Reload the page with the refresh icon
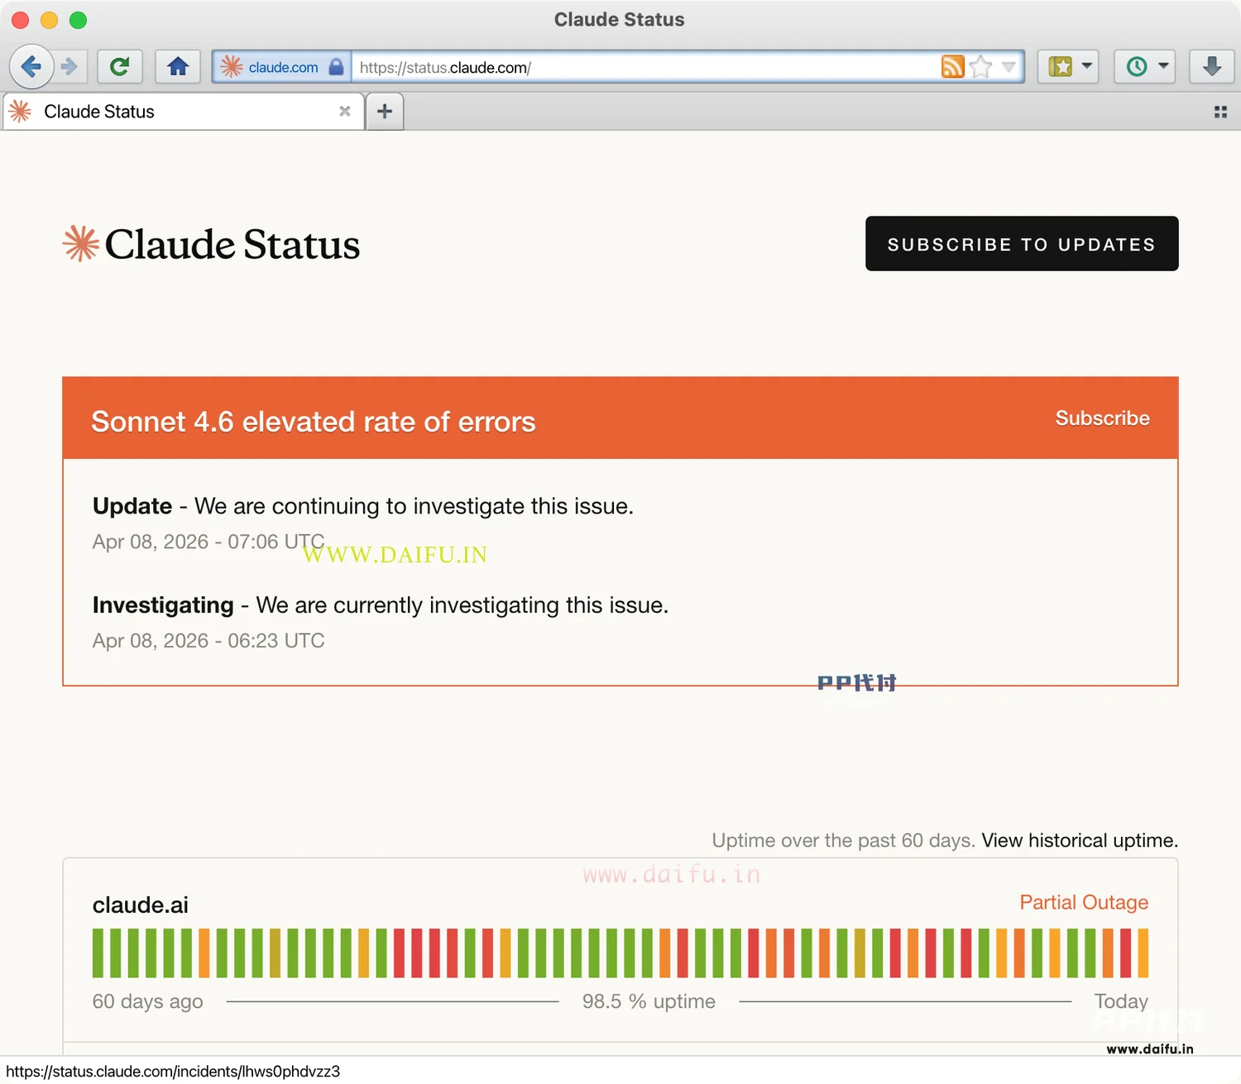1241x1084 pixels. 119,66
